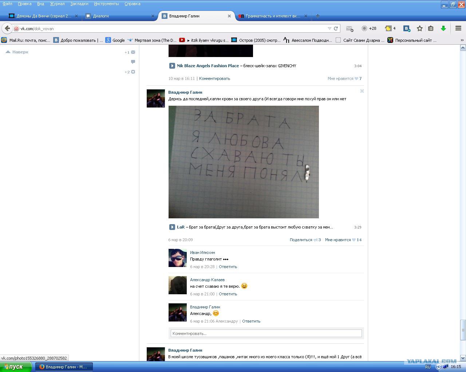Open the Добро пожаловать VK bookmark
The width and height of the screenshot is (466, 372).
coord(78,40)
